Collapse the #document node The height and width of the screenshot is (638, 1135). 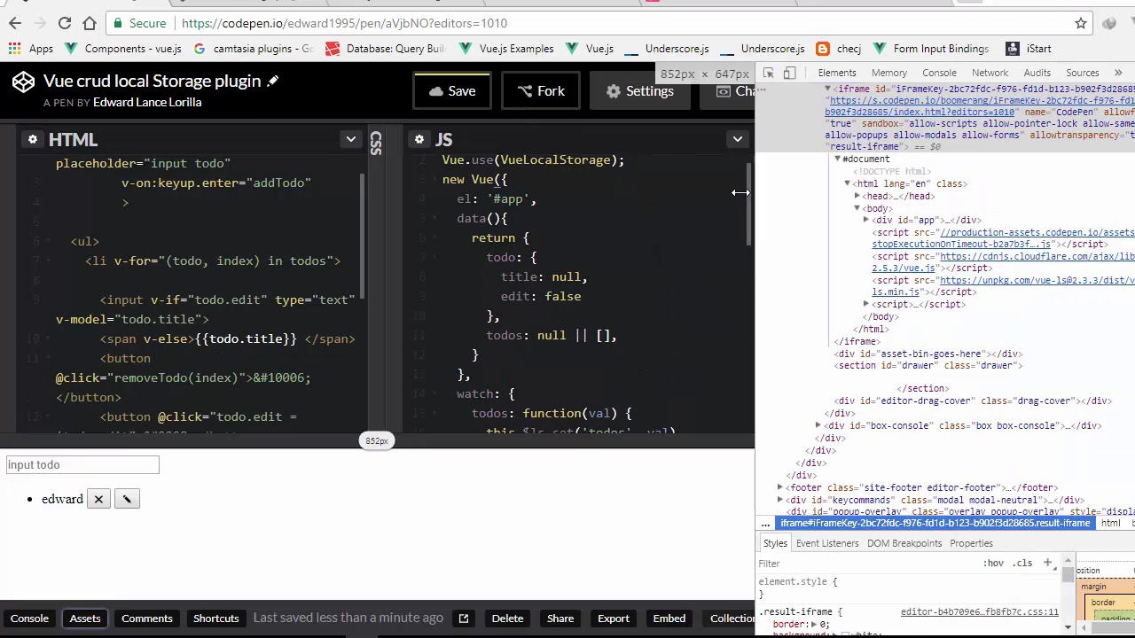[837, 159]
